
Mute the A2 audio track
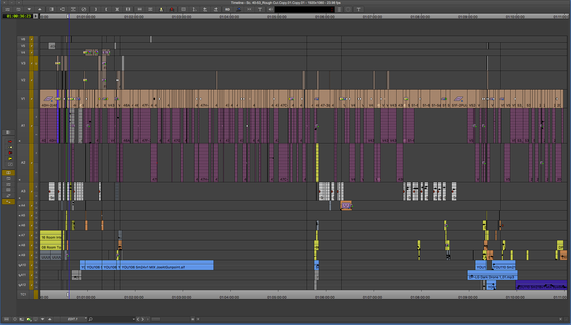36,172
